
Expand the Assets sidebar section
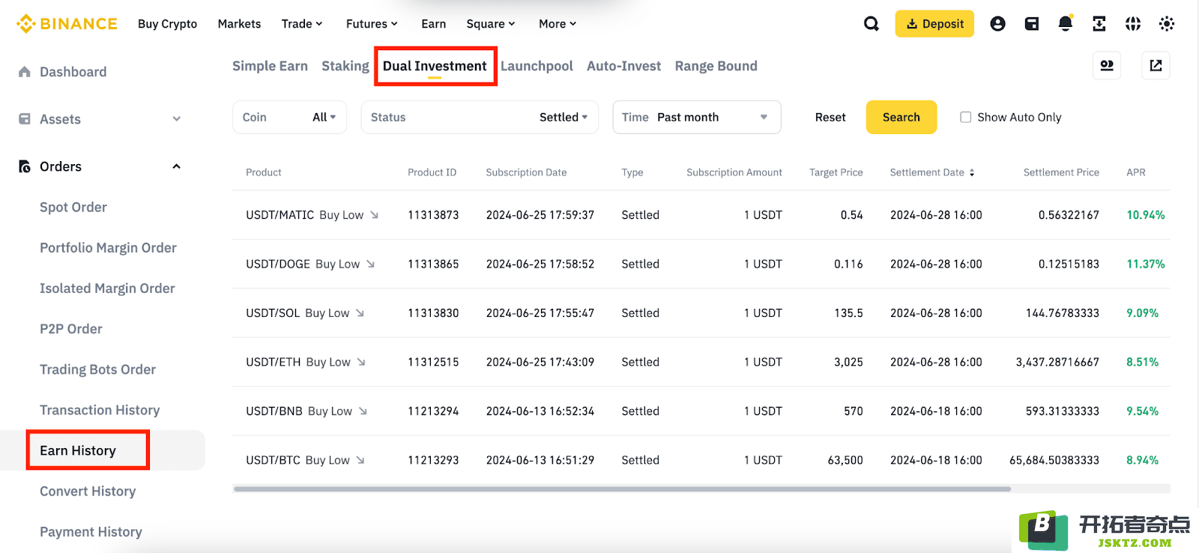pyautogui.click(x=177, y=119)
